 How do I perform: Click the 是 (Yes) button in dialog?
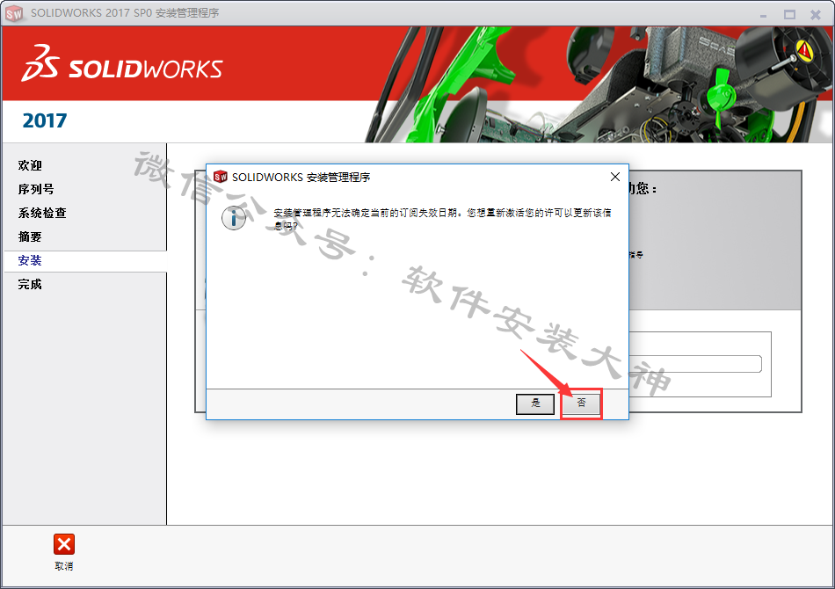(535, 404)
